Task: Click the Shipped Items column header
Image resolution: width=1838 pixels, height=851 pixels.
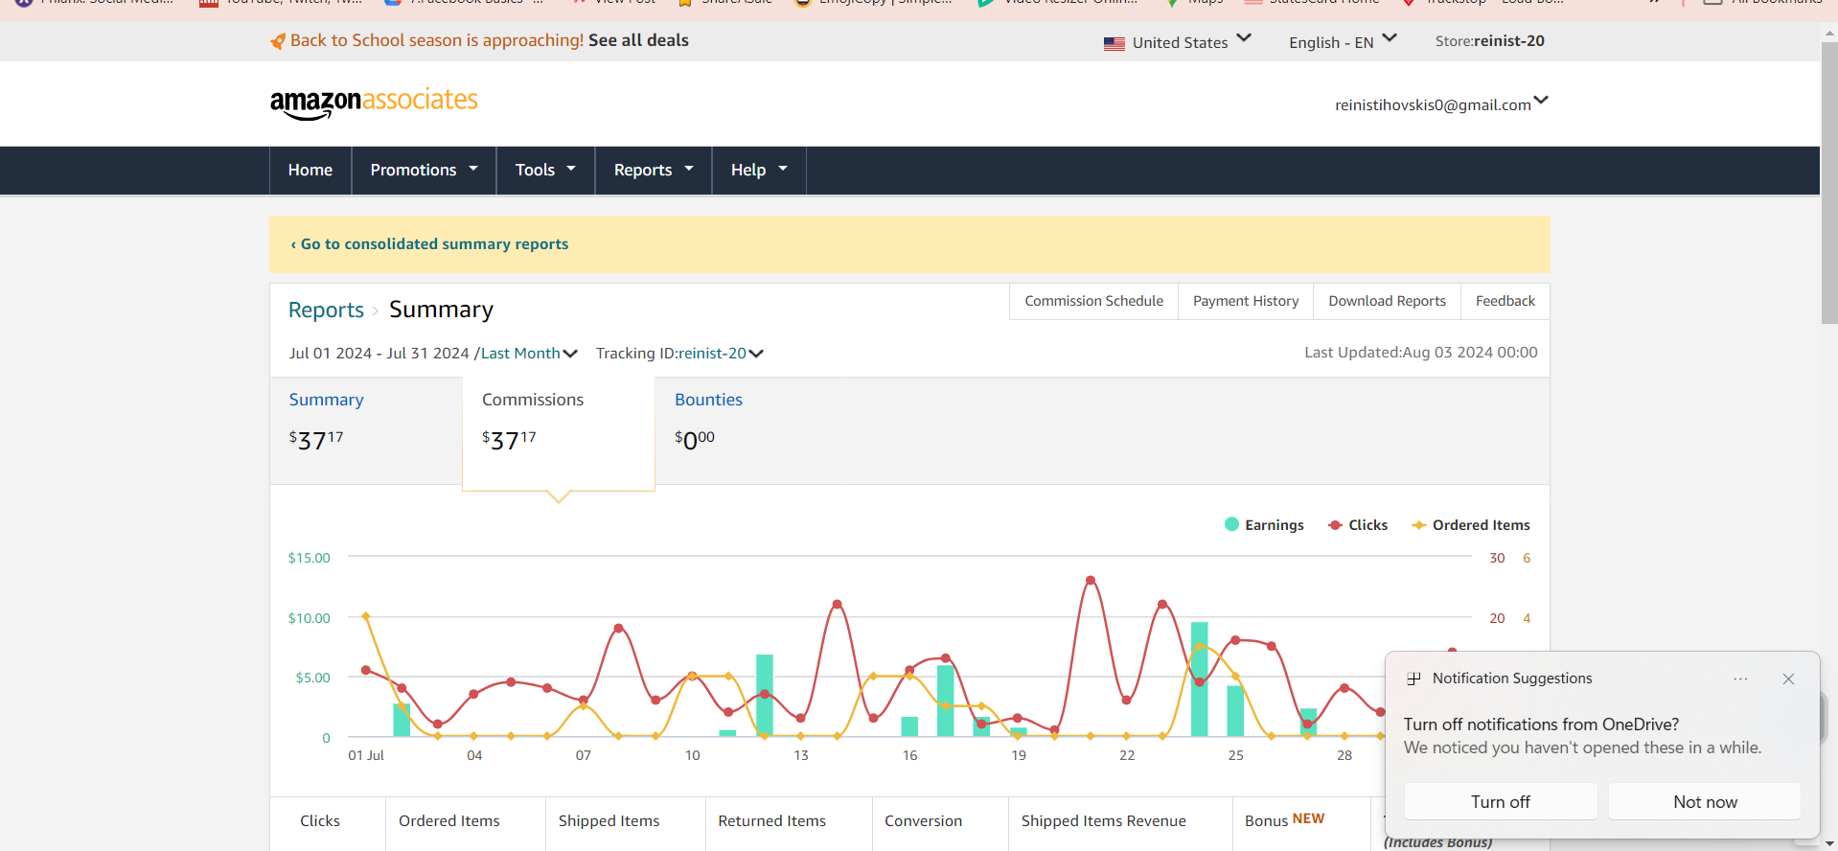Action: click(609, 821)
